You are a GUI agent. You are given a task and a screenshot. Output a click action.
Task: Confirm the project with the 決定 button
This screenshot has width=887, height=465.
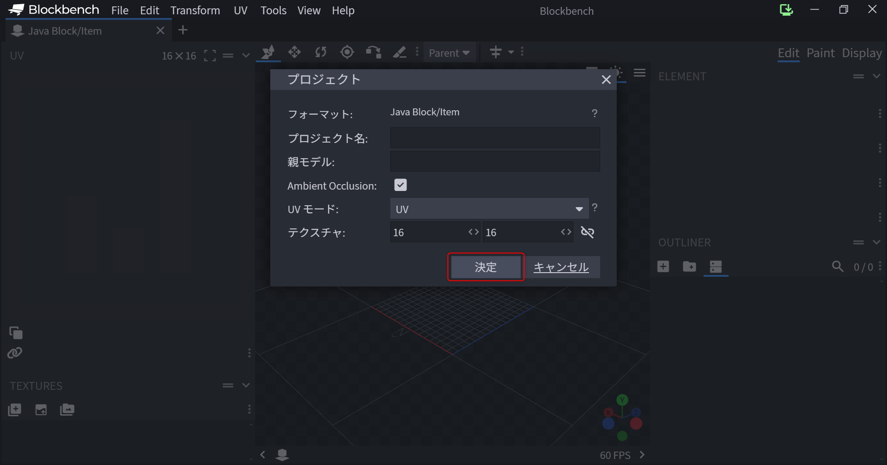tap(486, 267)
